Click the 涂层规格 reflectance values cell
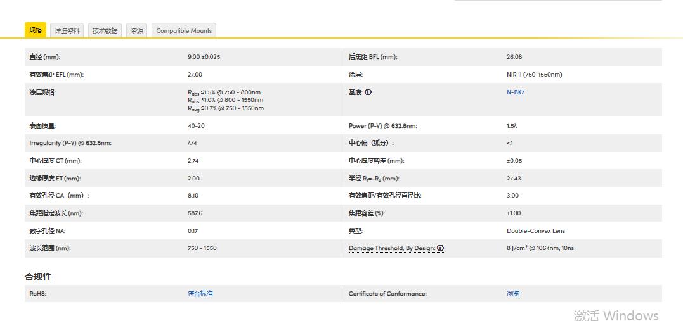Image resolution: width=683 pixels, height=321 pixels. tap(225, 100)
